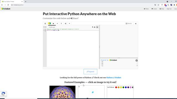Click the reCAPTCHA badge
Screen dimensions: 177x99
click(x=3, y=94)
